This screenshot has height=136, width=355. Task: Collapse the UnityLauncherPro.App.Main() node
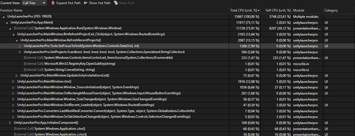click(x=7, y=22)
